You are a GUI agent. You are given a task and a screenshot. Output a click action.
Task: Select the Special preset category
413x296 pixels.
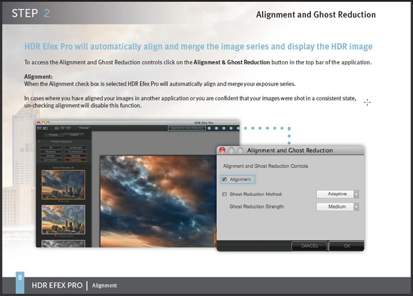click(x=76, y=156)
